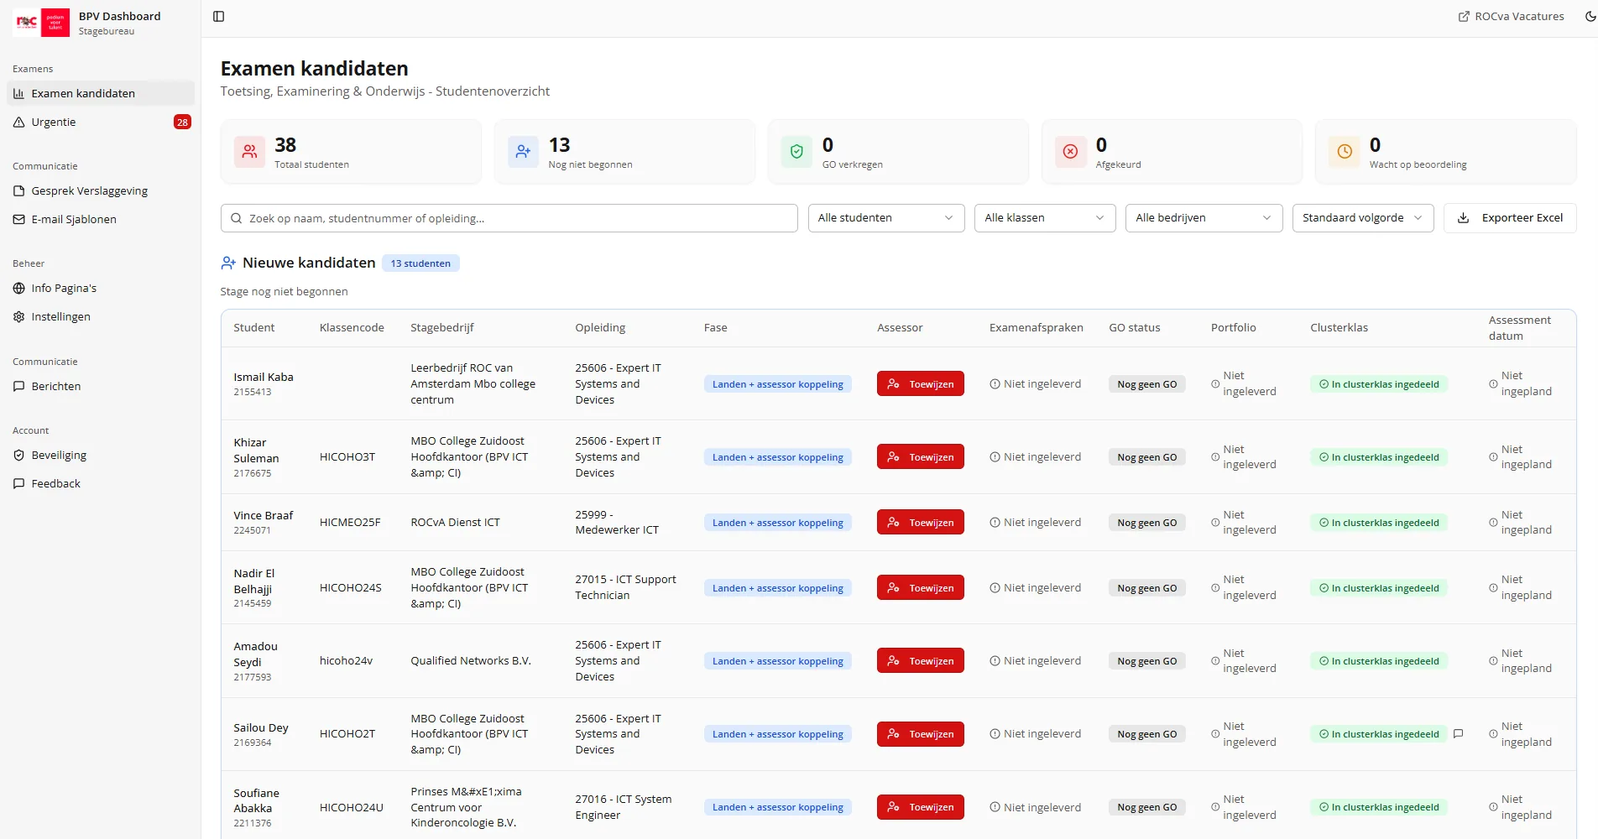
Task: Click Toewijzen for Nadir El Belhajji
Action: pyautogui.click(x=920, y=588)
